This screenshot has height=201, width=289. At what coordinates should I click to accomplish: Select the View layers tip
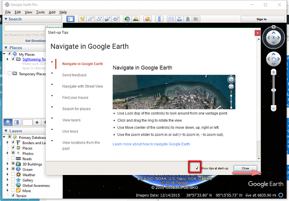[71, 120]
